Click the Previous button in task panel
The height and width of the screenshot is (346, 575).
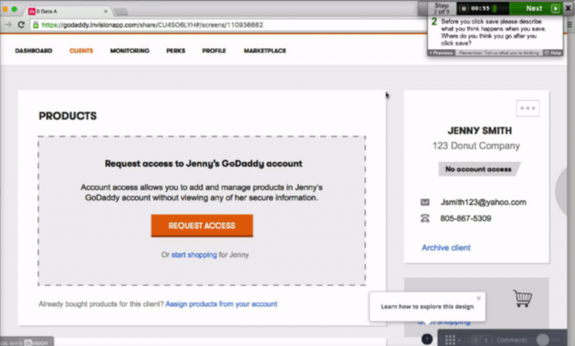point(442,53)
